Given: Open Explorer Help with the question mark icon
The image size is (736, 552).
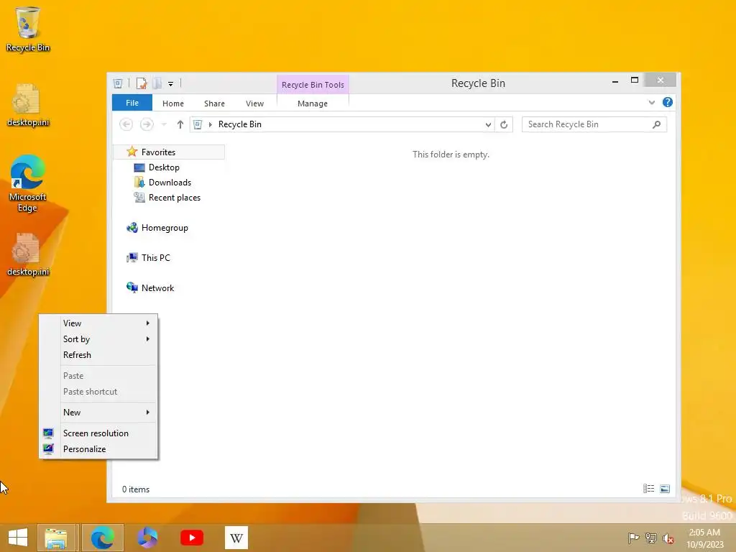Looking at the screenshot, I should click(x=667, y=102).
